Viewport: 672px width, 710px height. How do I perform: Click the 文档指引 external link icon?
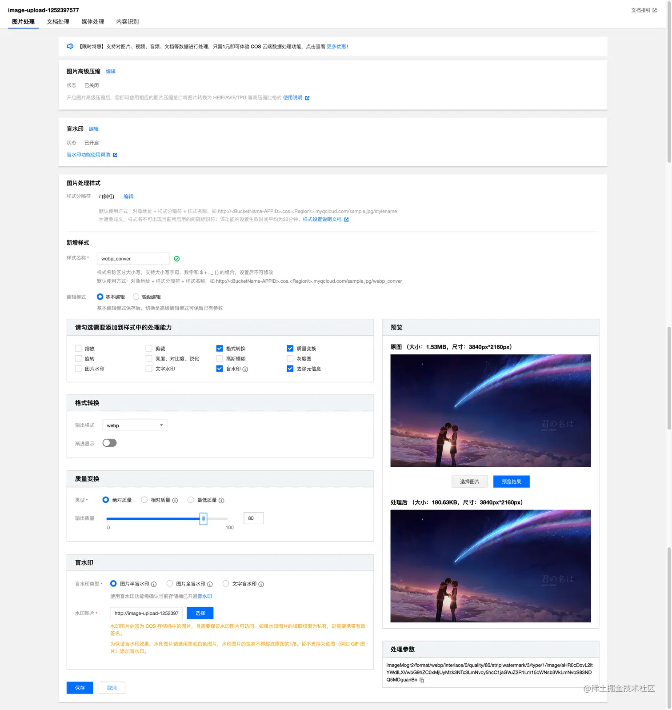click(x=654, y=10)
